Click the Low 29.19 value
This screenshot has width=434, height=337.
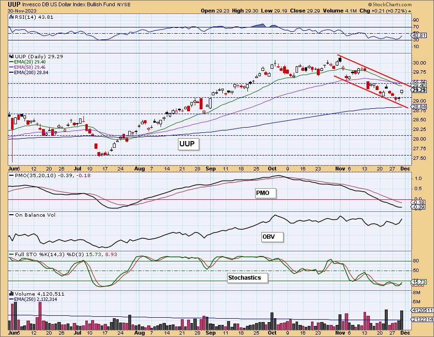tap(274, 11)
